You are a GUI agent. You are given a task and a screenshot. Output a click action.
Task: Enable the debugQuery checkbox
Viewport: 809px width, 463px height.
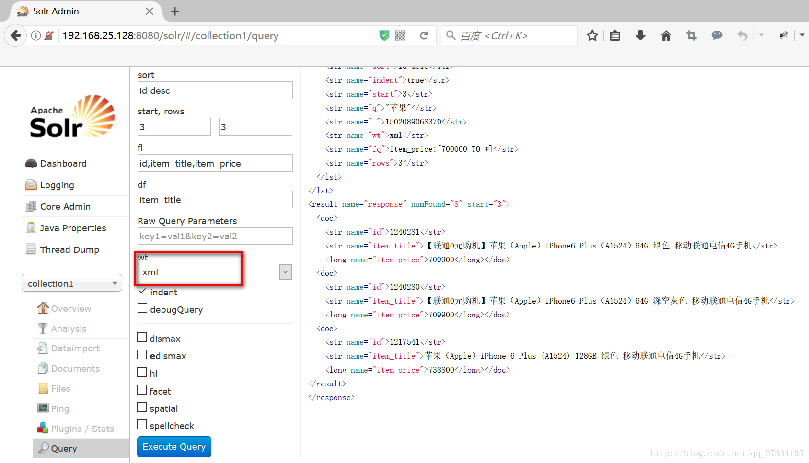point(142,308)
